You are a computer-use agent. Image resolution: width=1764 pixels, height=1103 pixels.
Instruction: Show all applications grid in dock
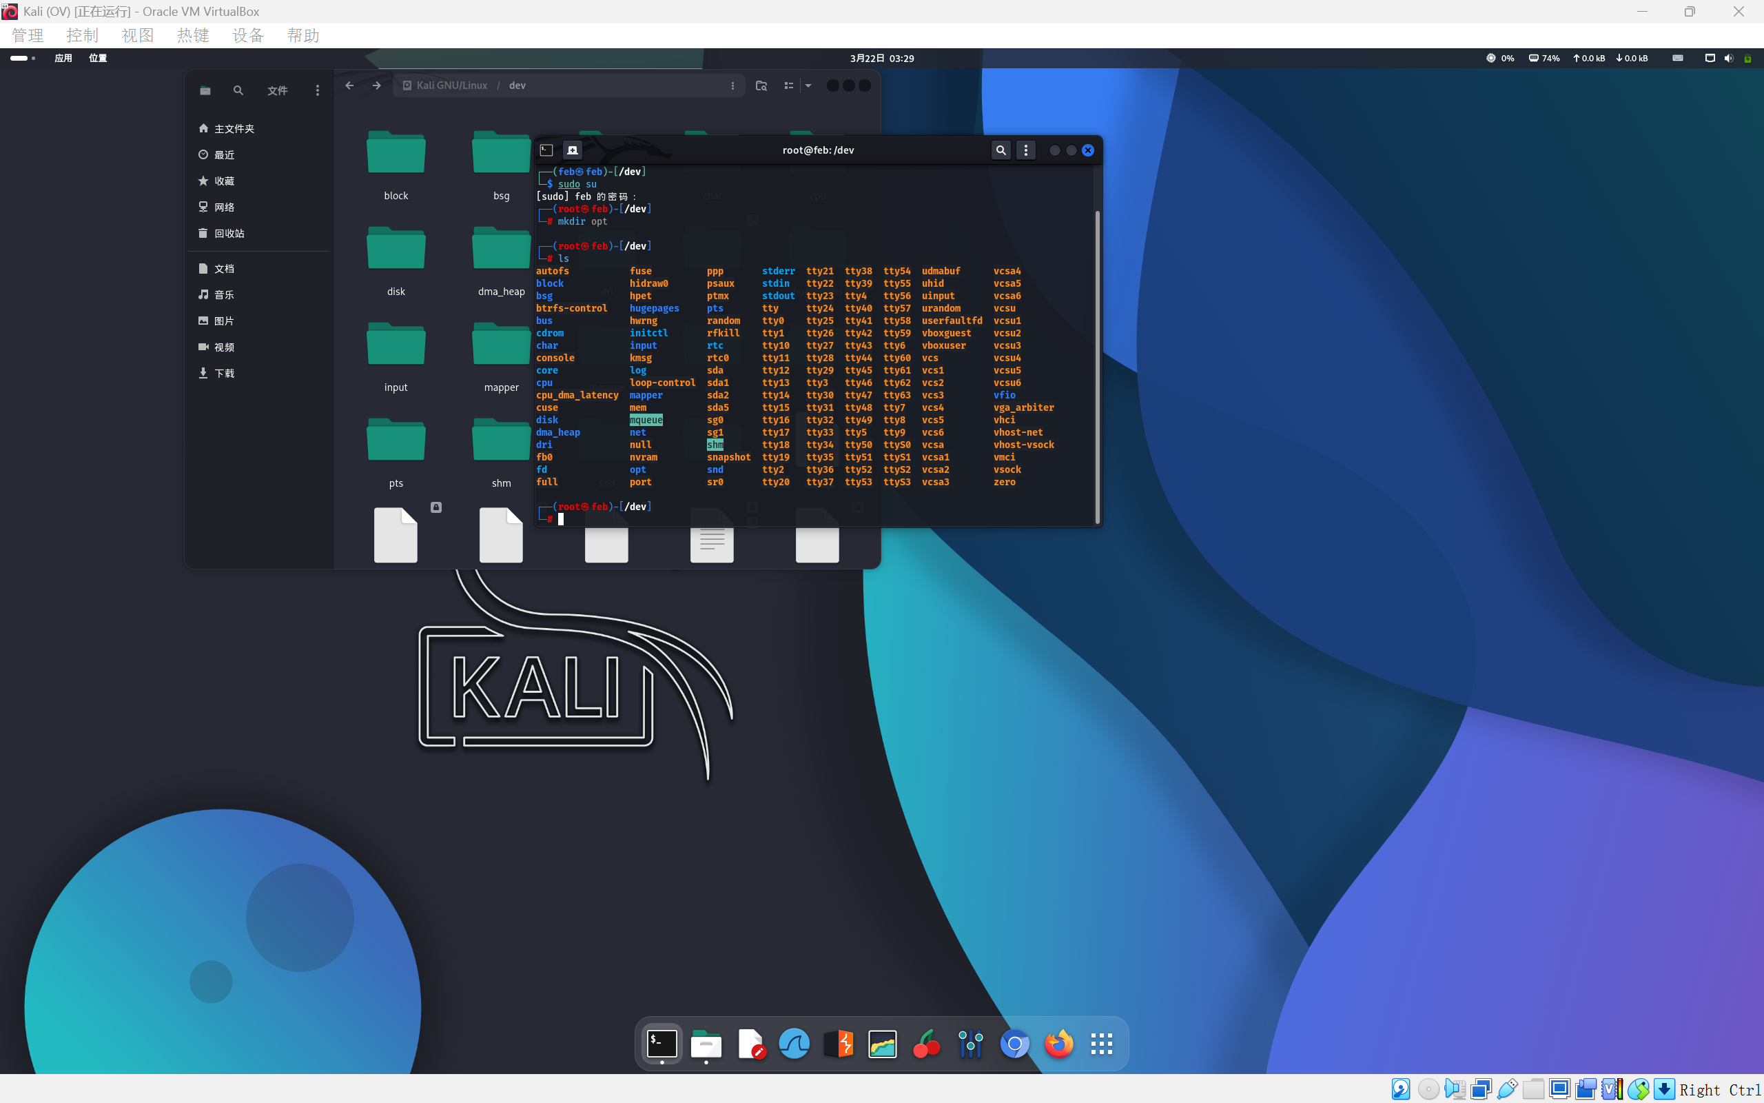point(1101,1044)
